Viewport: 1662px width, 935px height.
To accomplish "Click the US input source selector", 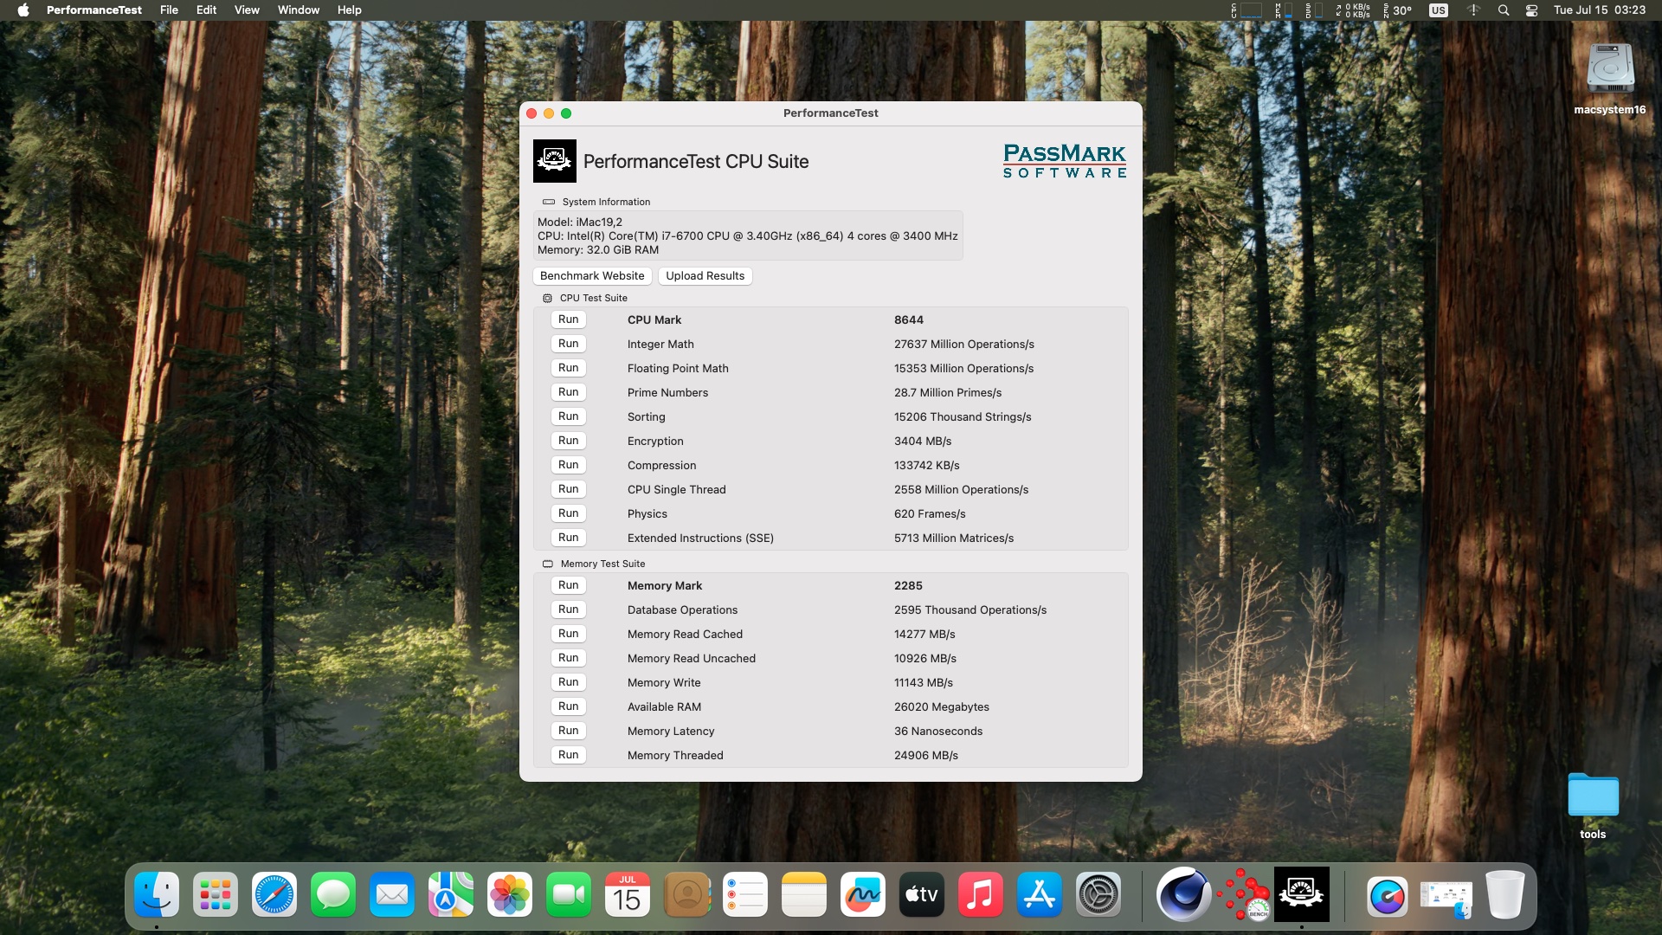I will coord(1438,10).
